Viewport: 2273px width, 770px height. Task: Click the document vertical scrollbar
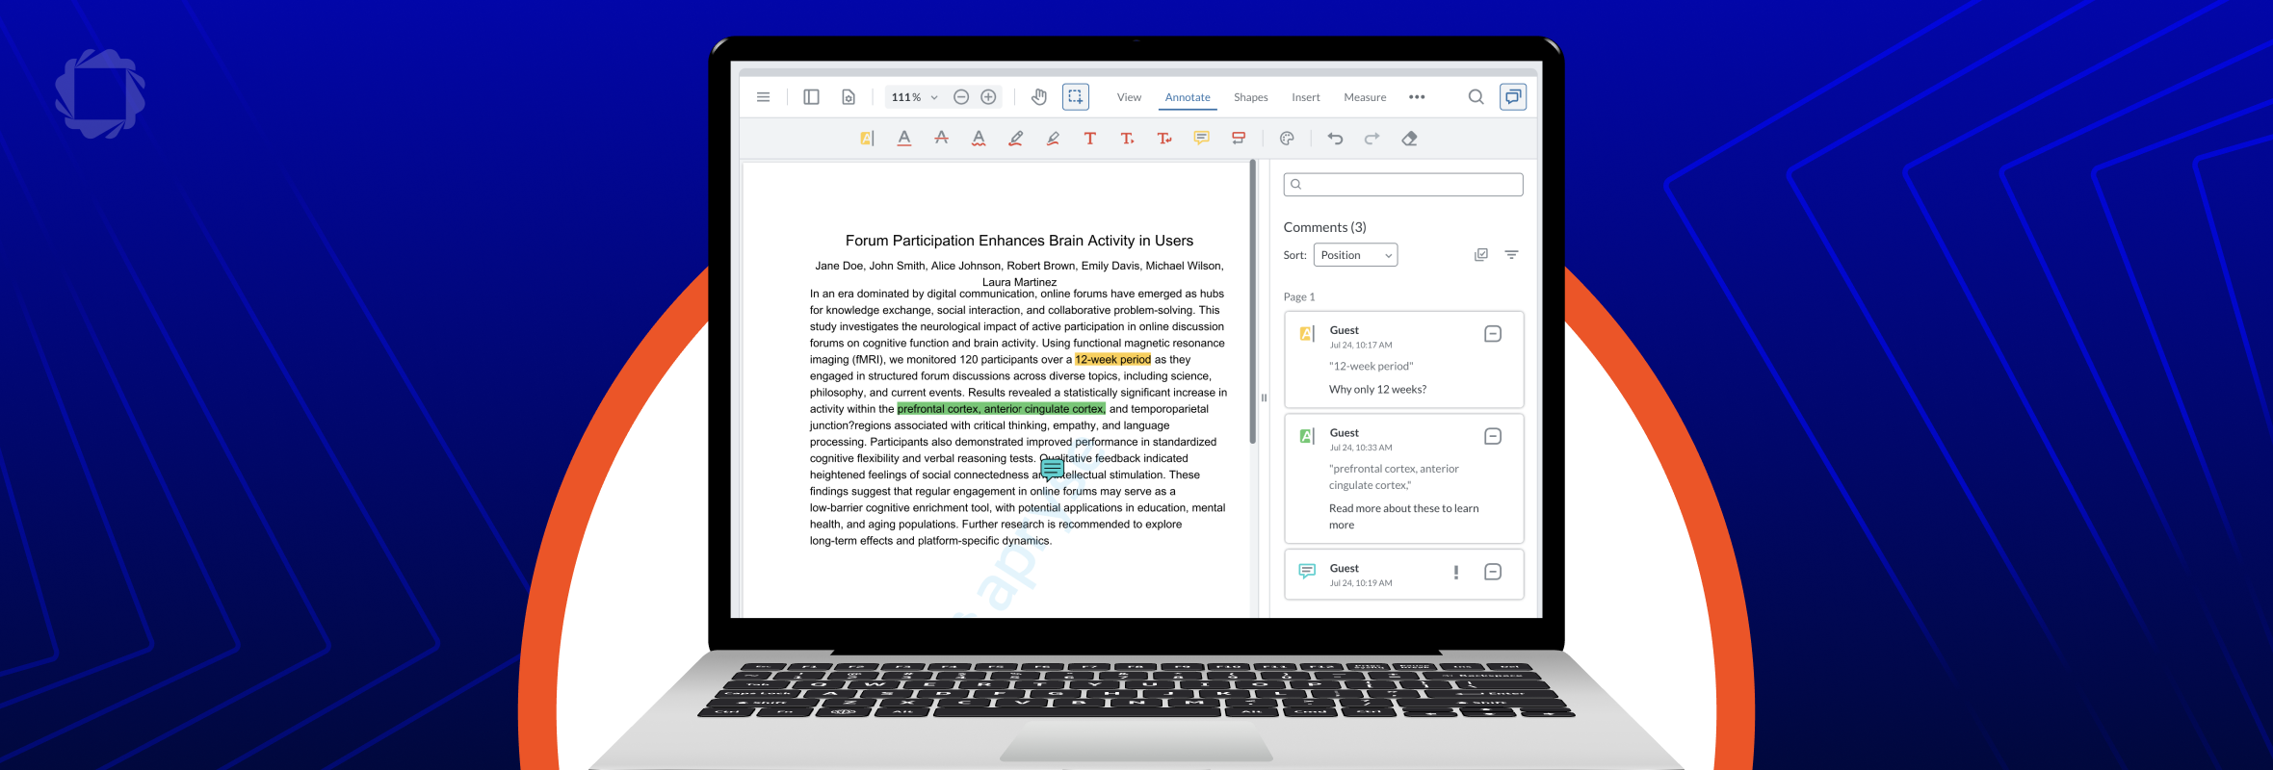pos(1252,302)
